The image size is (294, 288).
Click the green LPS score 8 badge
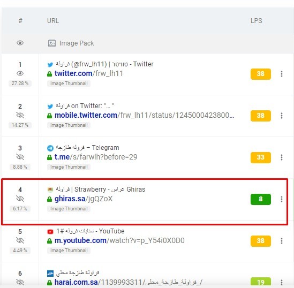point(261,199)
